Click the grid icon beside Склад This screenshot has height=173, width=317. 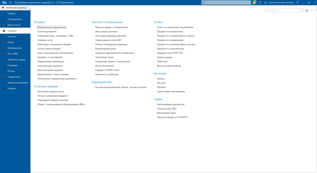[4, 42]
